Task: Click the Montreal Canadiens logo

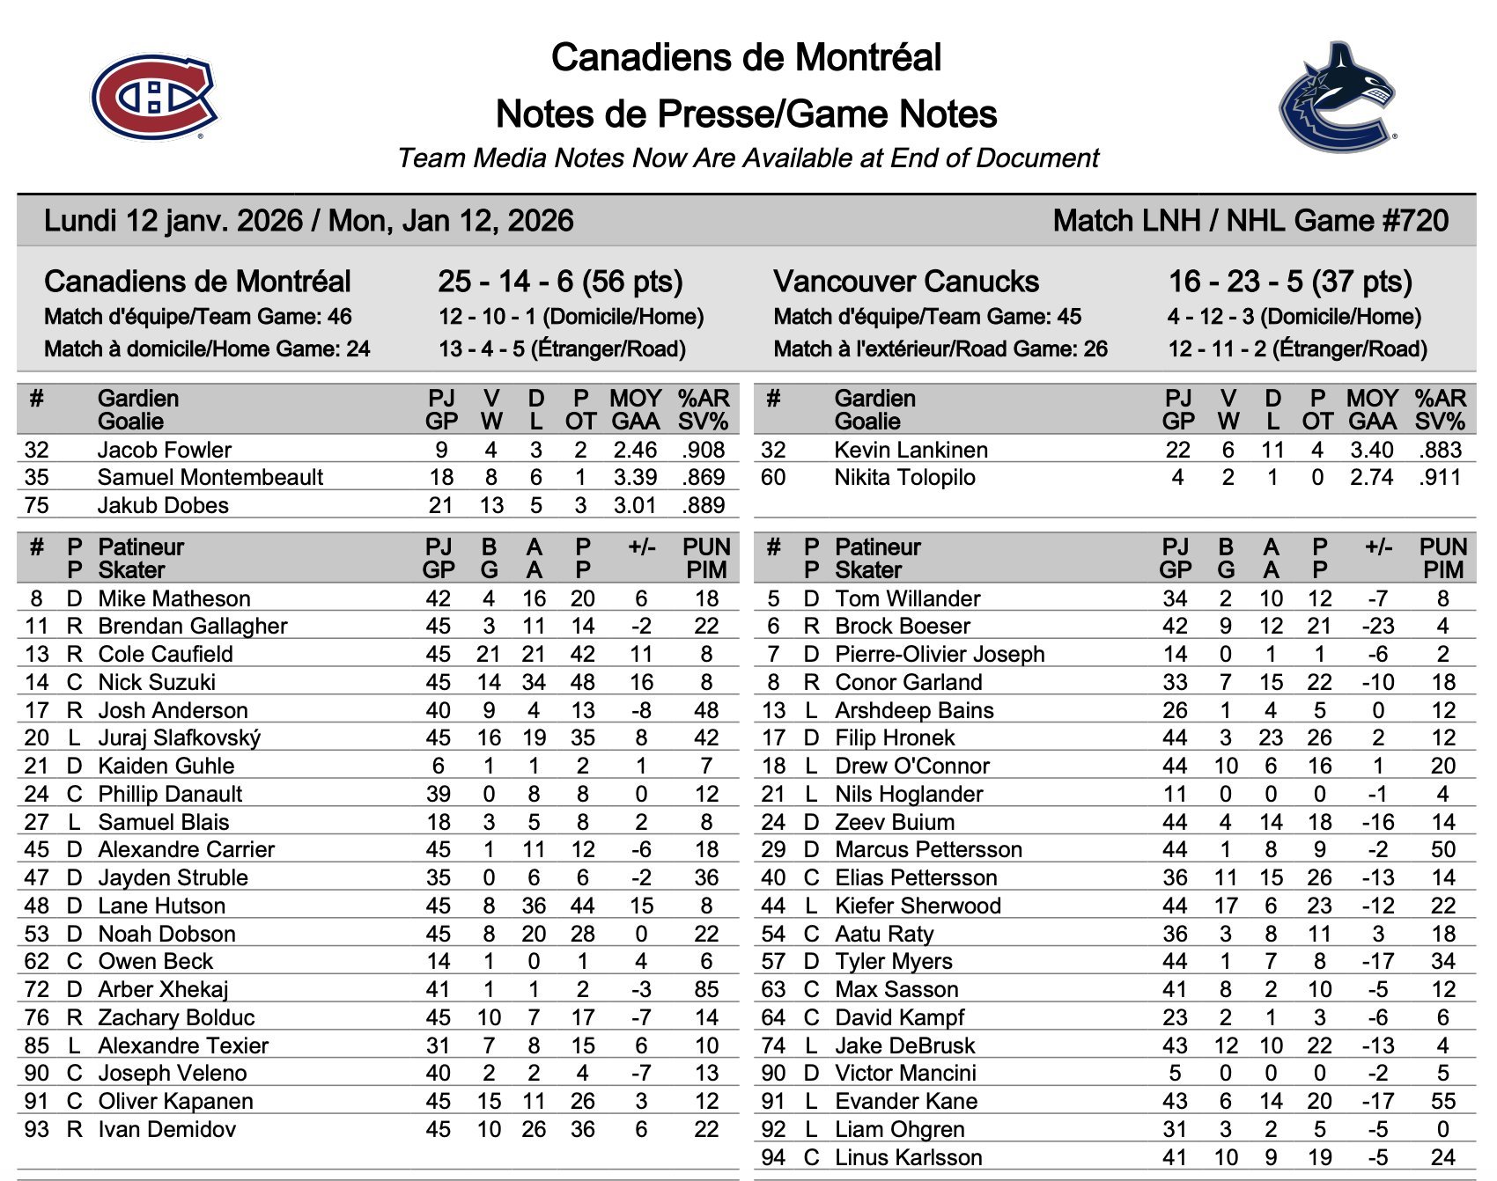Action: point(153,98)
